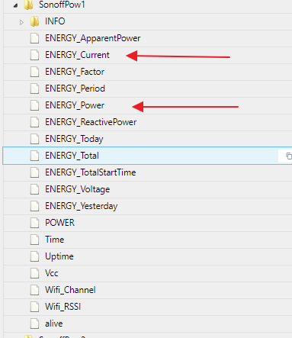Select the ENERGY_TotalStartTime state

click(91, 172)
